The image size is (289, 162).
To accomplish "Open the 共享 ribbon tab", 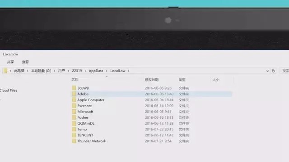I will 10,62.
